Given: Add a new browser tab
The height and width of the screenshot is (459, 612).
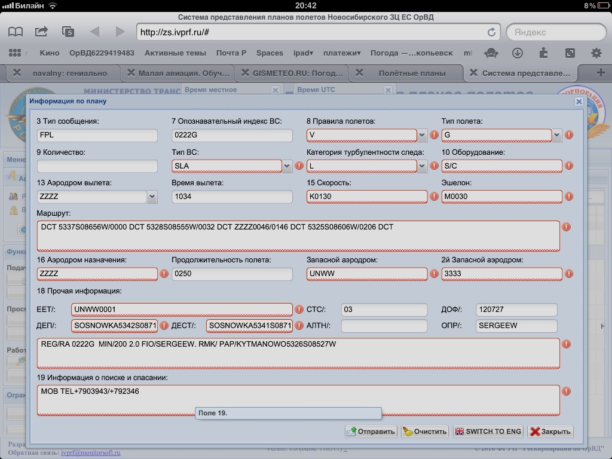Looking at the screenshot, I should coord(601,73).
